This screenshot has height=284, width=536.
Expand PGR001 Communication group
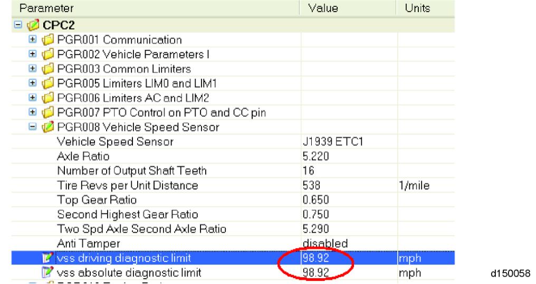33,39
